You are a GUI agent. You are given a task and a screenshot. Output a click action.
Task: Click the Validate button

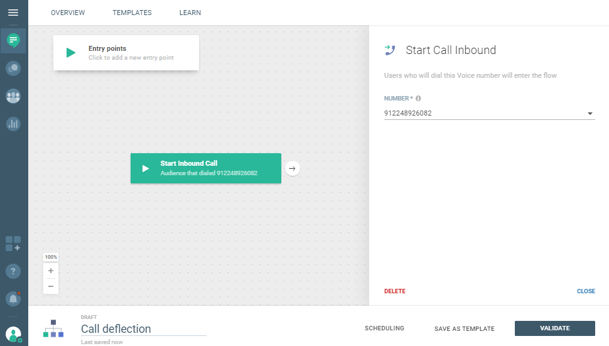pyautogui.click(x=554, y=328)
